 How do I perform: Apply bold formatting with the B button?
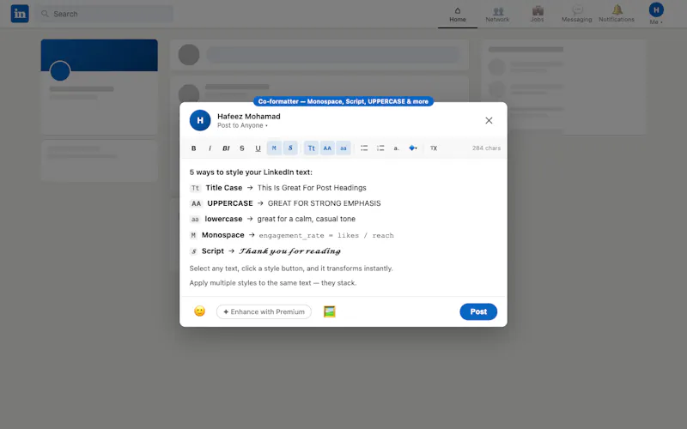(194, 148)
